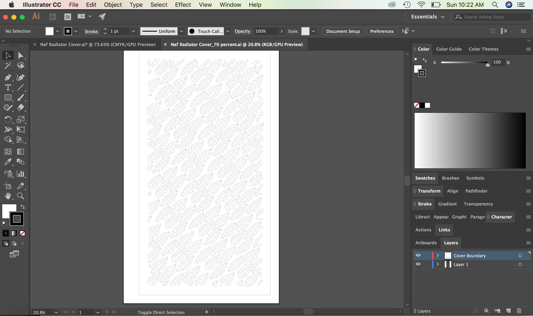
Task: Select the Hand tool
Action: click(8, 196)
